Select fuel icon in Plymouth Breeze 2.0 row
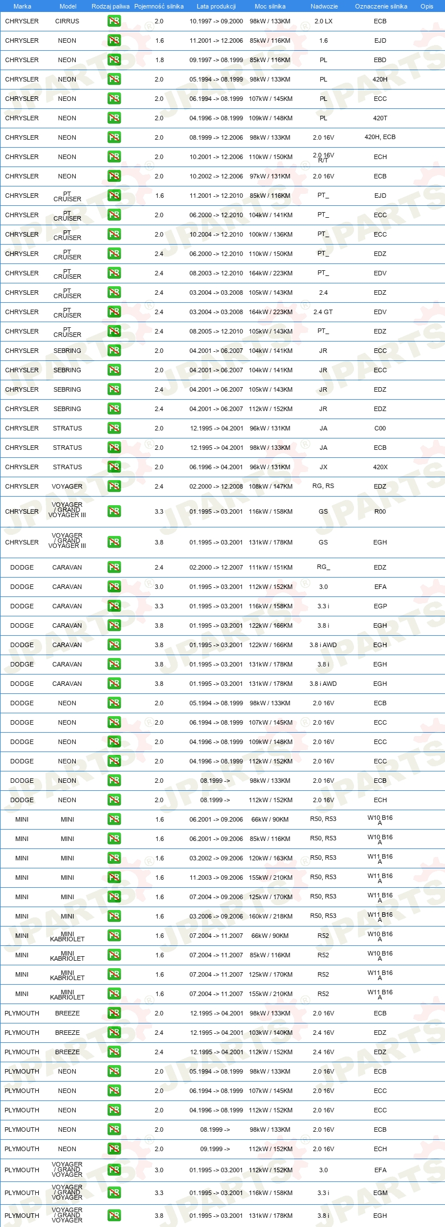The width and height of the screenshot is (445, 1227). (x=114, y=1013)
